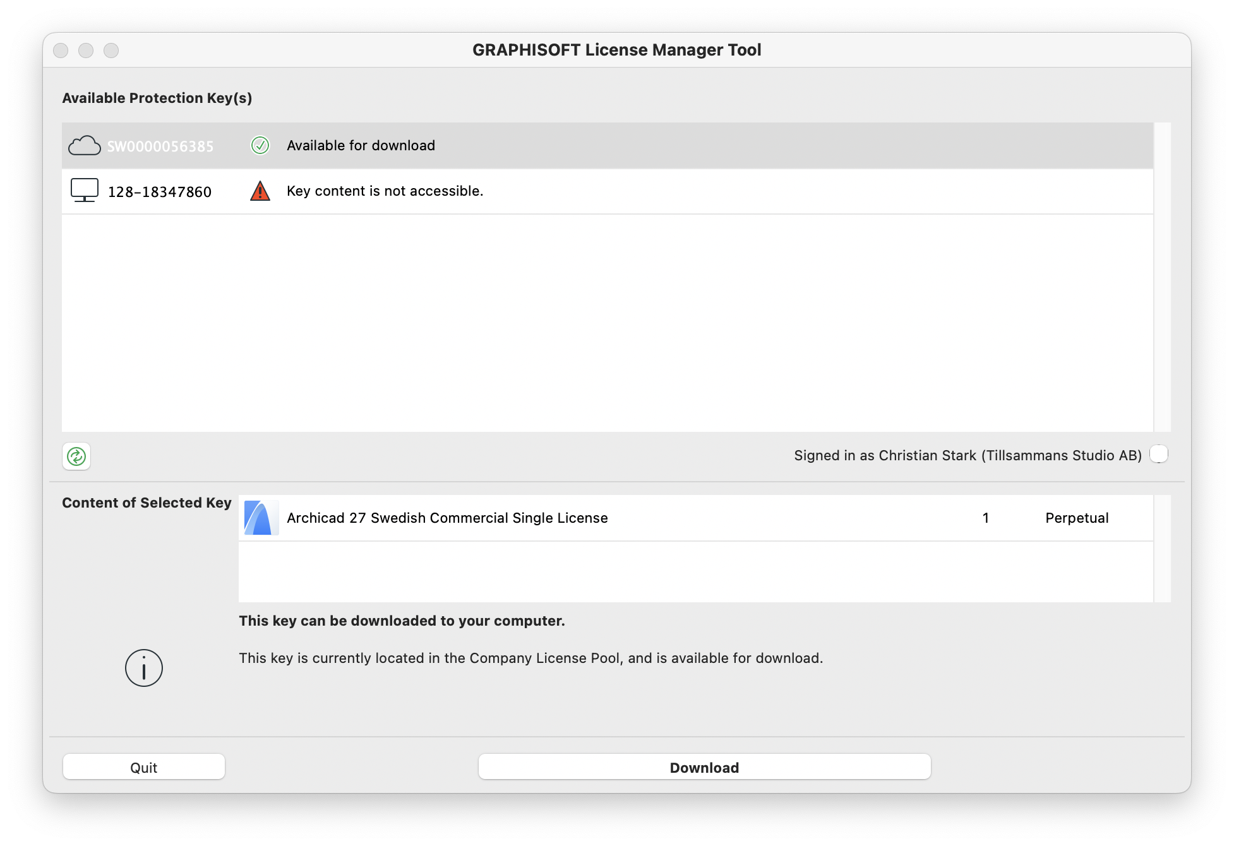Click the 'Signed in as Christian Stark' label
Viewport: 1234px width, 846px height.
point(967,456)
